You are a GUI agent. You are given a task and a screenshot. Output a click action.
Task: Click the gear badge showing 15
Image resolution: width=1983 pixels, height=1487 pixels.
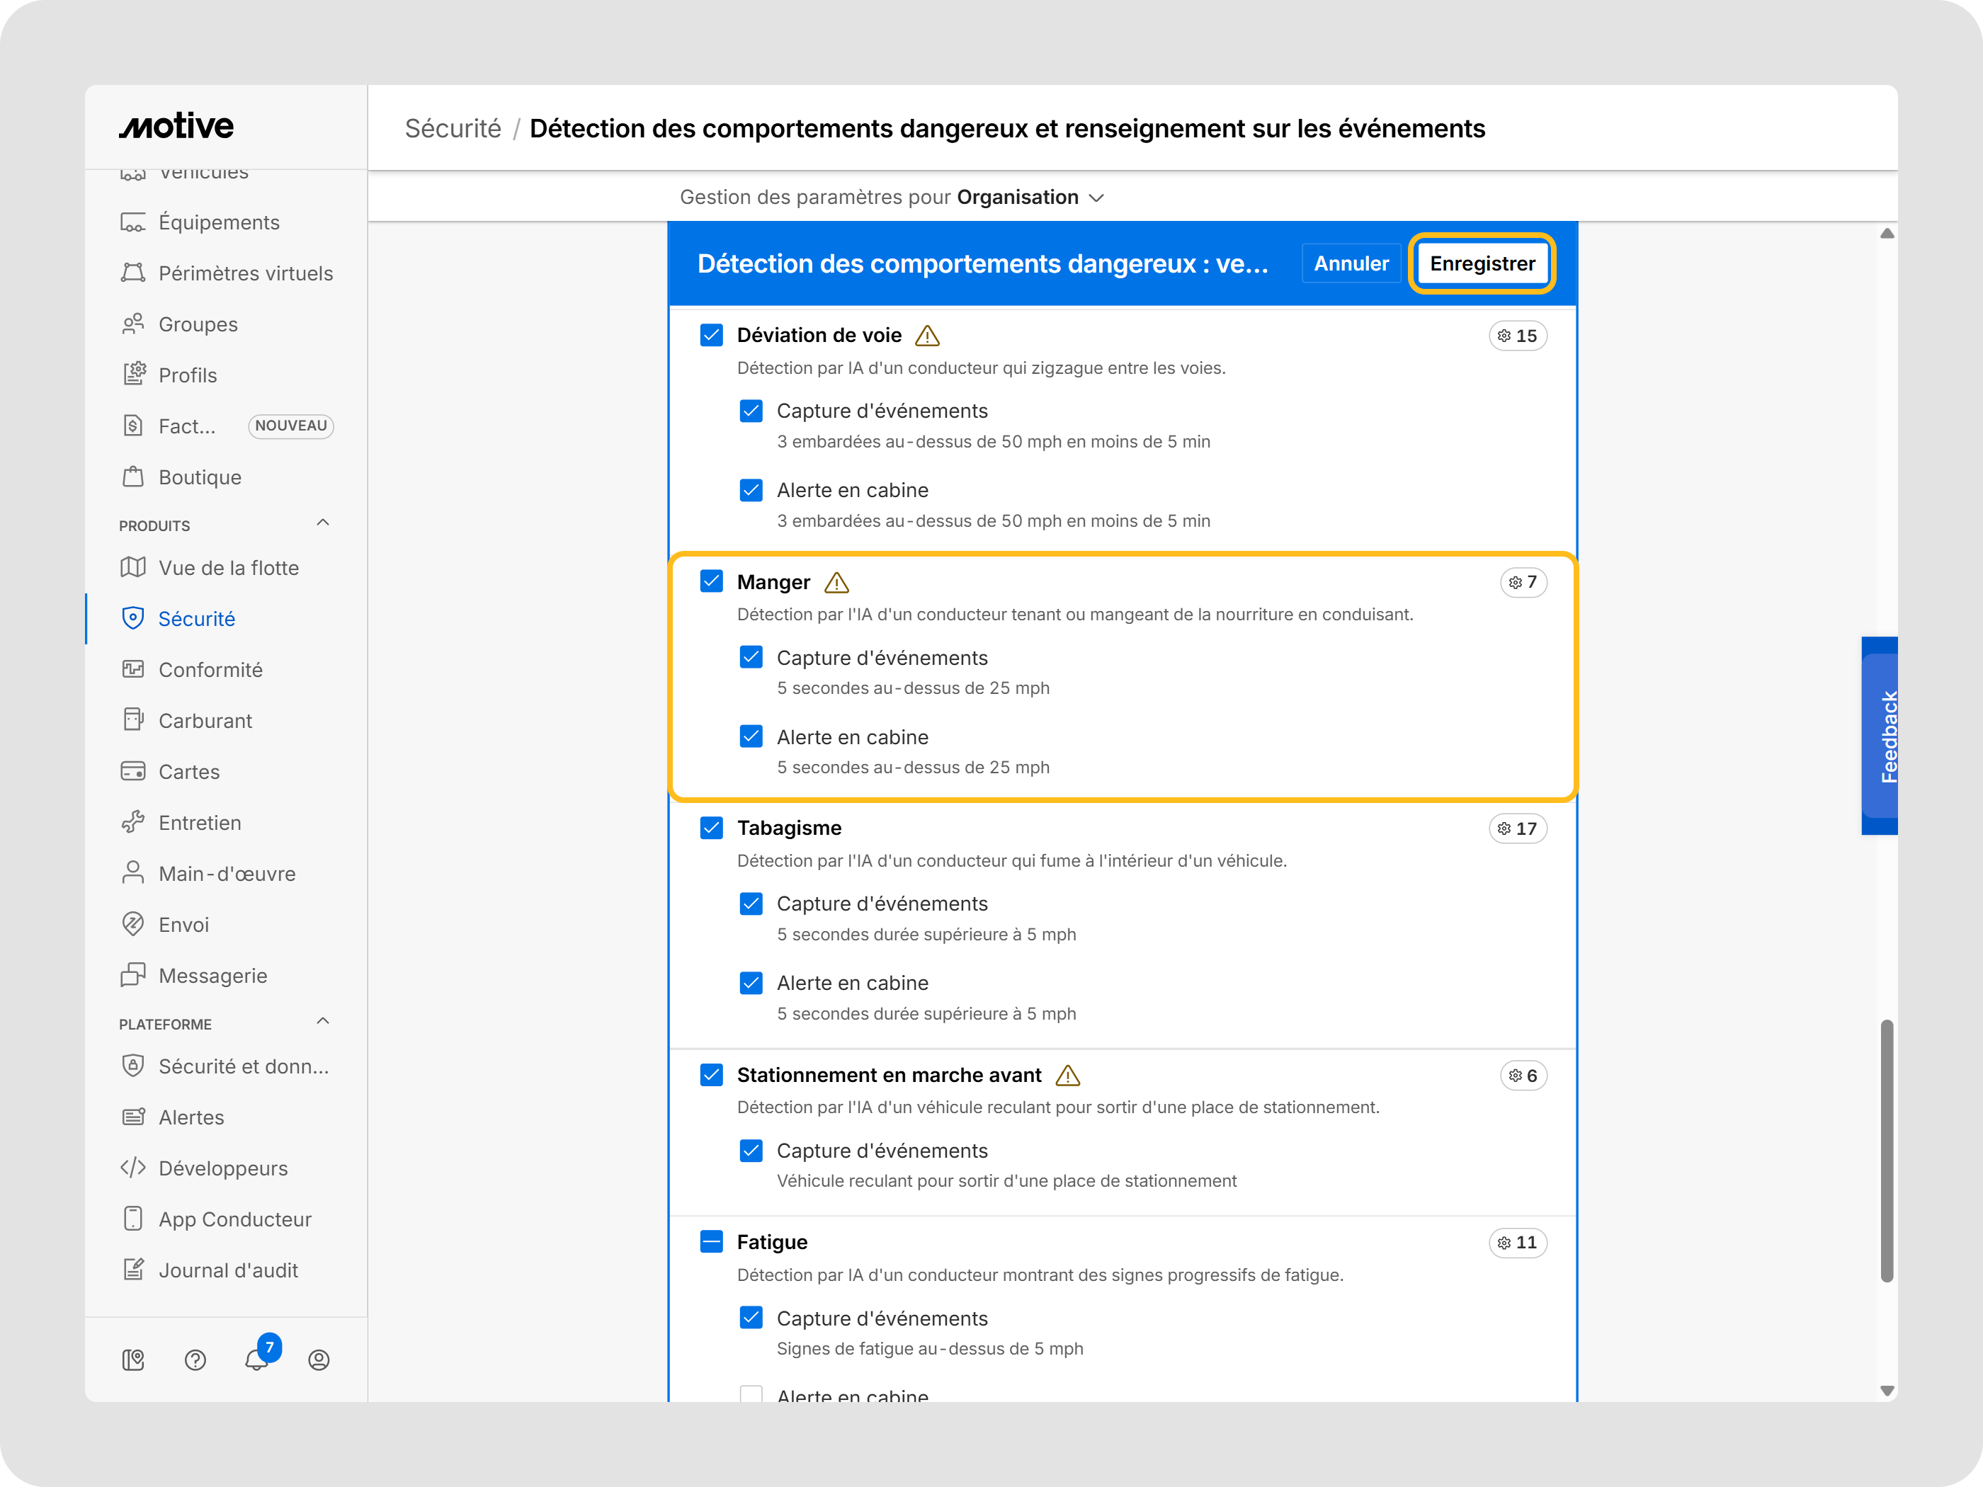[1517, 336]
